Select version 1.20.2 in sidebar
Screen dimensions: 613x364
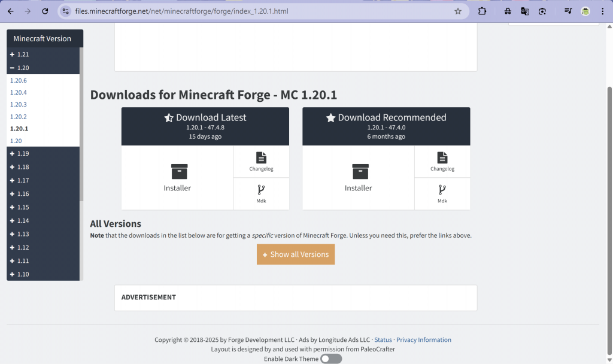[19, 117]
